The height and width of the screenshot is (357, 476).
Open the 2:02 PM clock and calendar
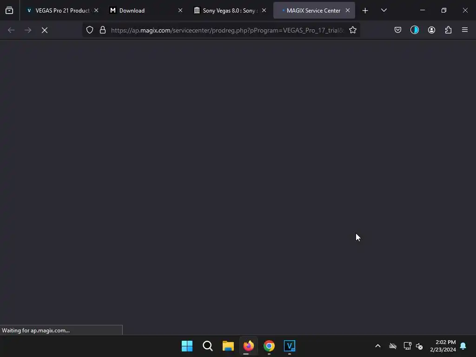443,346
